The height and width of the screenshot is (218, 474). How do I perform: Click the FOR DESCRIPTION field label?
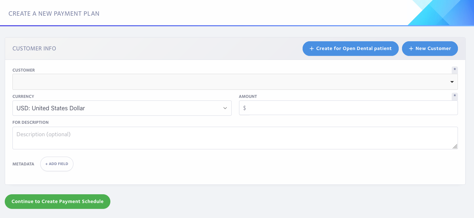tap(31, 122)
